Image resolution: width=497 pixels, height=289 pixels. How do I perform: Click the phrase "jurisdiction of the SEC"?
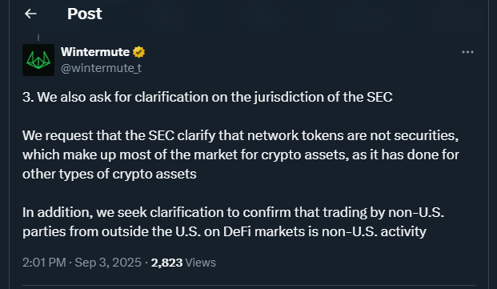[x=323, y=97]
